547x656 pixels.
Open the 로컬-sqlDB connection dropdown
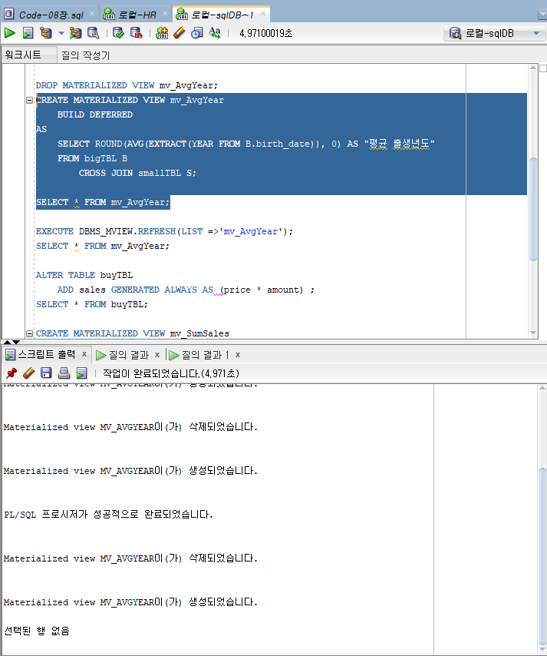pos(536,33)
